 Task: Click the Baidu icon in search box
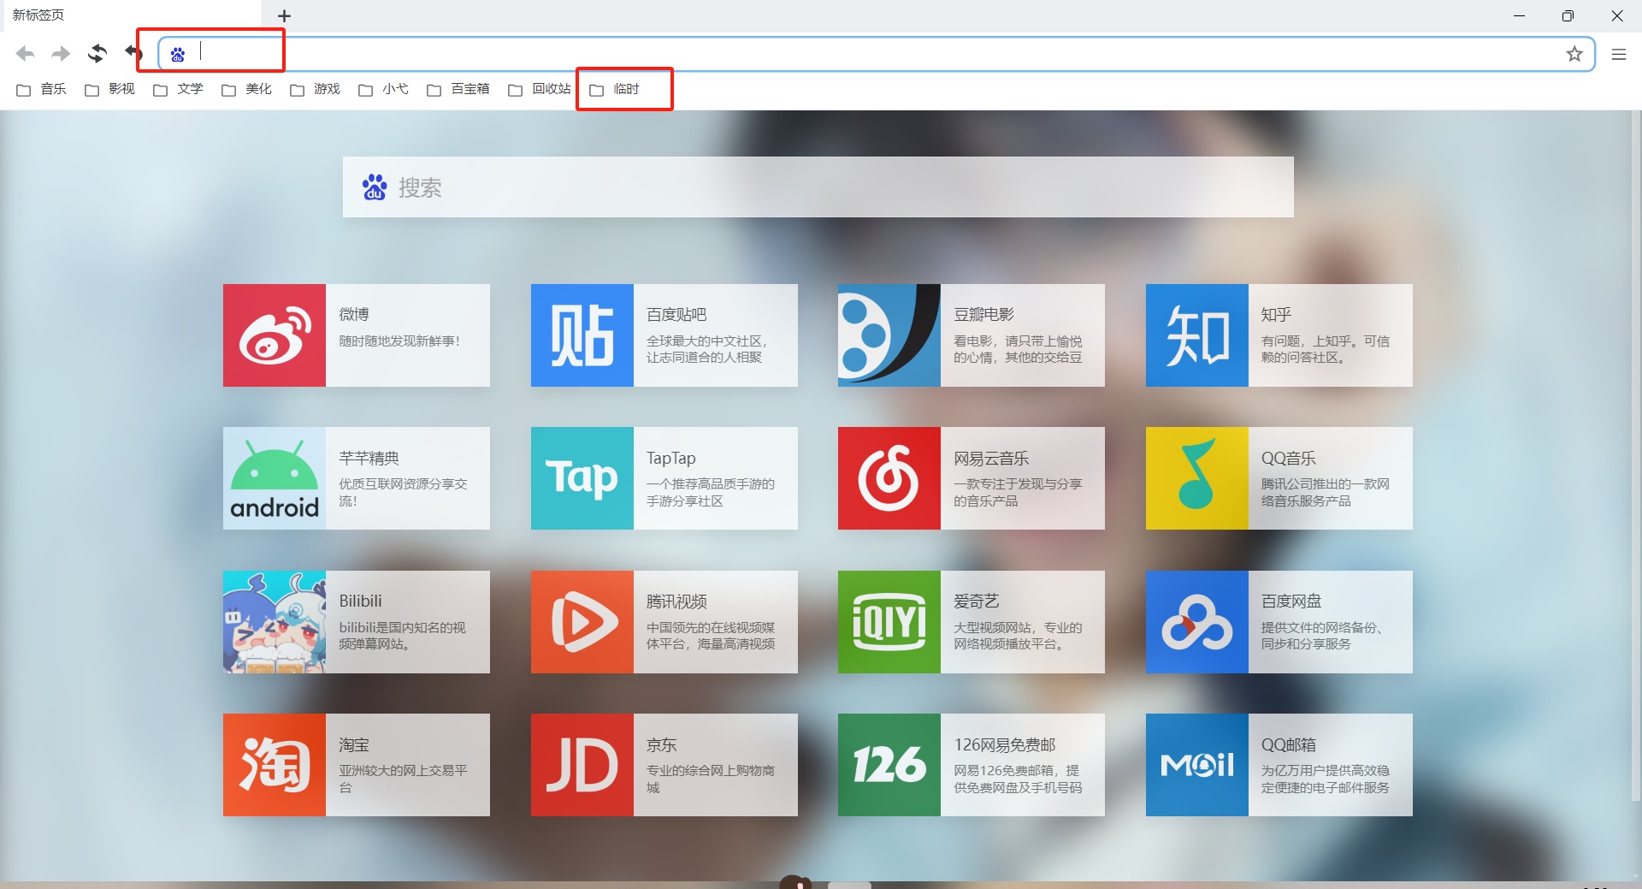pyautogui.click(x=375, y=187)
